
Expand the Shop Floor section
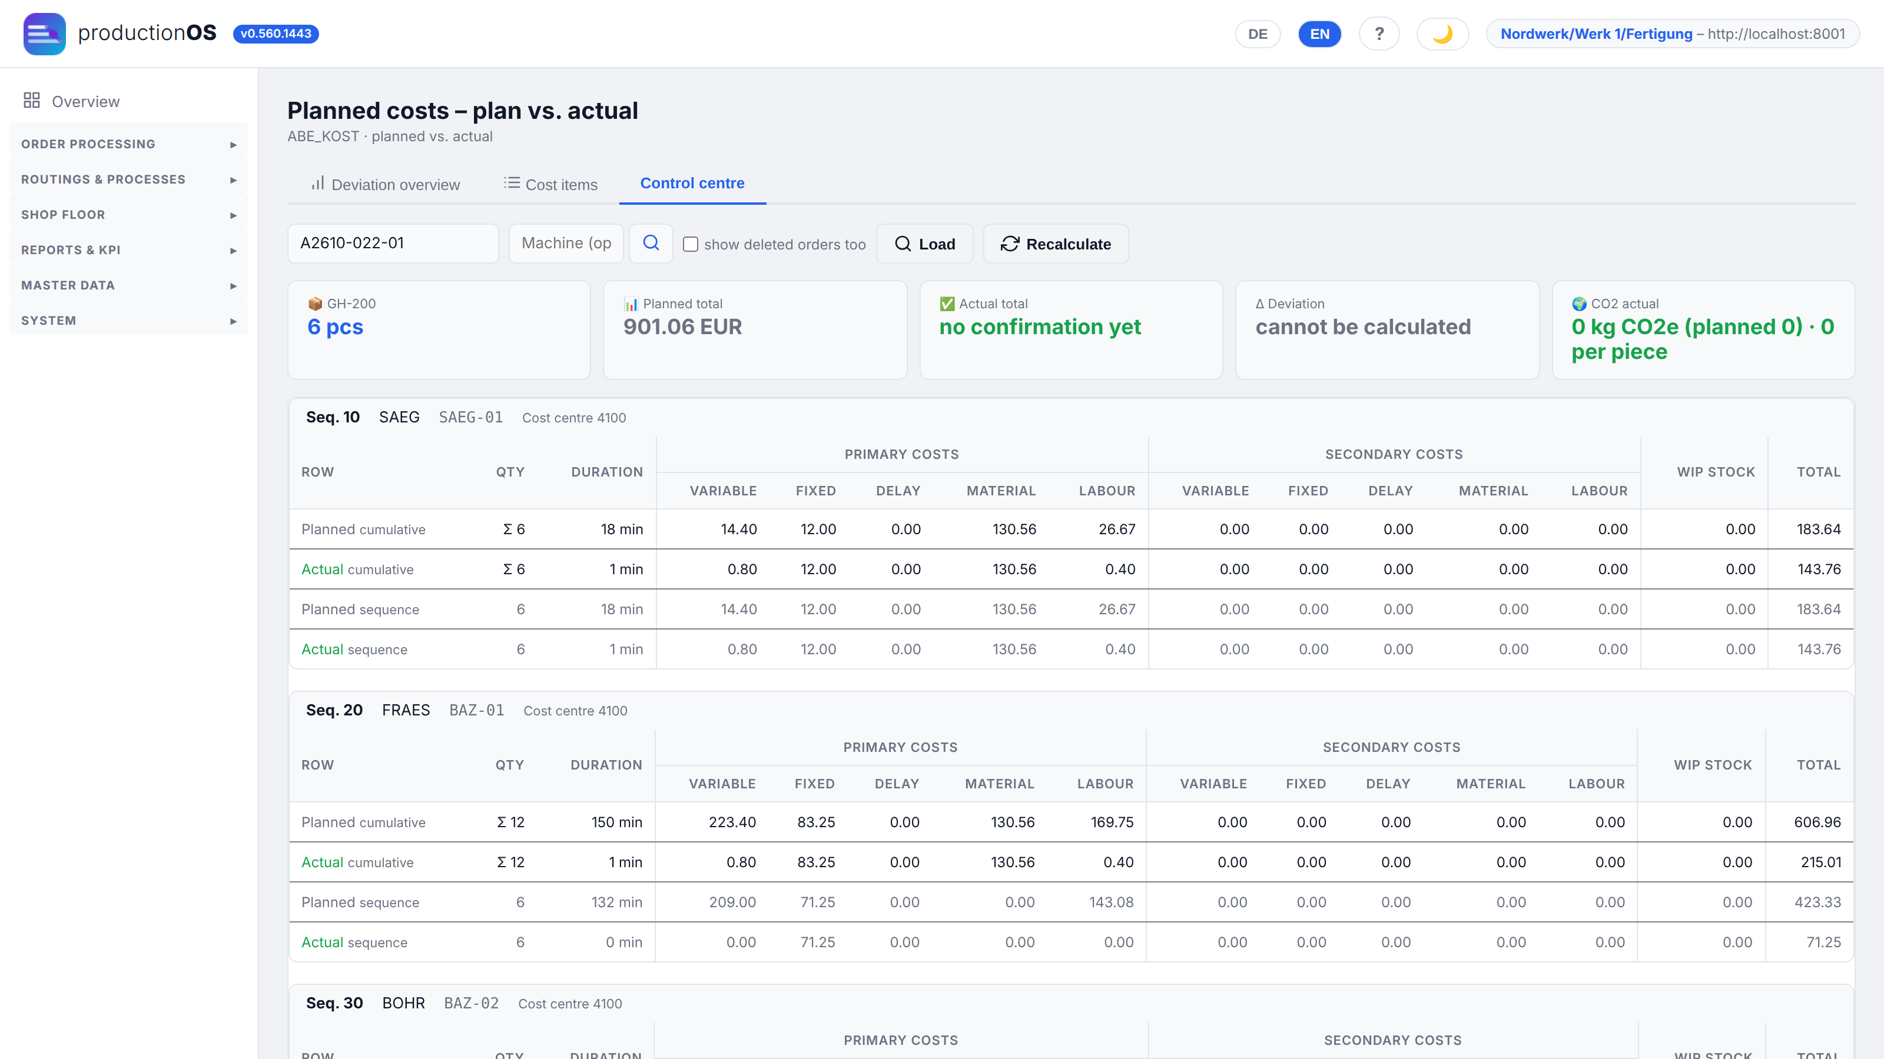click(129, 215)
